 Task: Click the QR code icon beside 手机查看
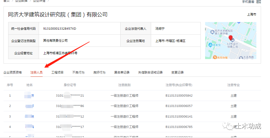coord(259,2)
